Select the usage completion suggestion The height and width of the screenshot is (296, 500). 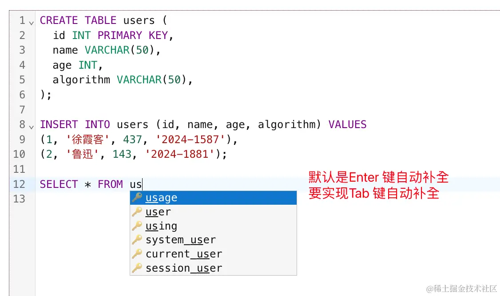tap(162, 198)
